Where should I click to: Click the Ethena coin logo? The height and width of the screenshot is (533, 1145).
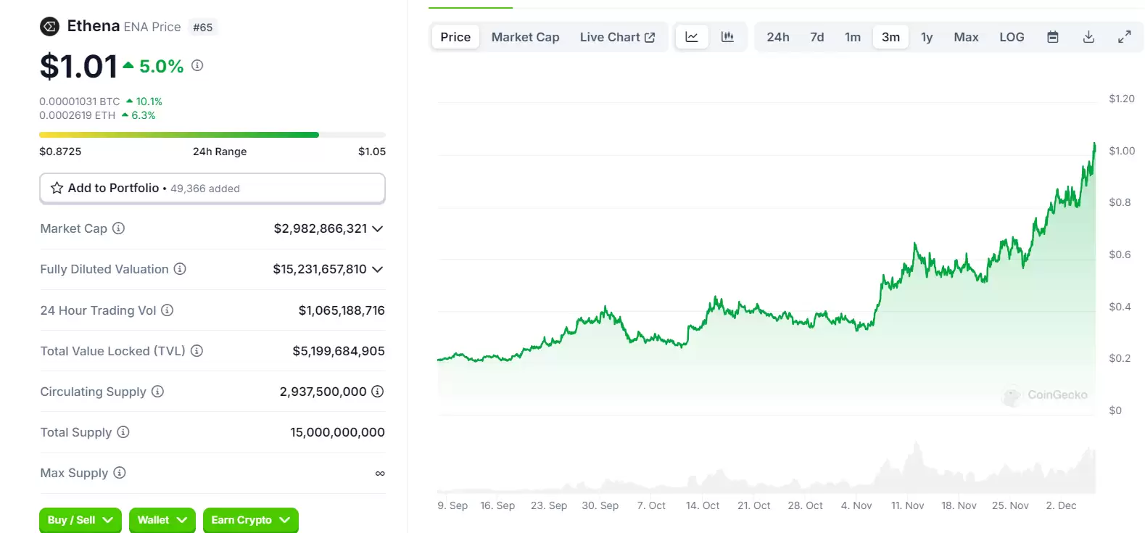[x=49, y=27]
